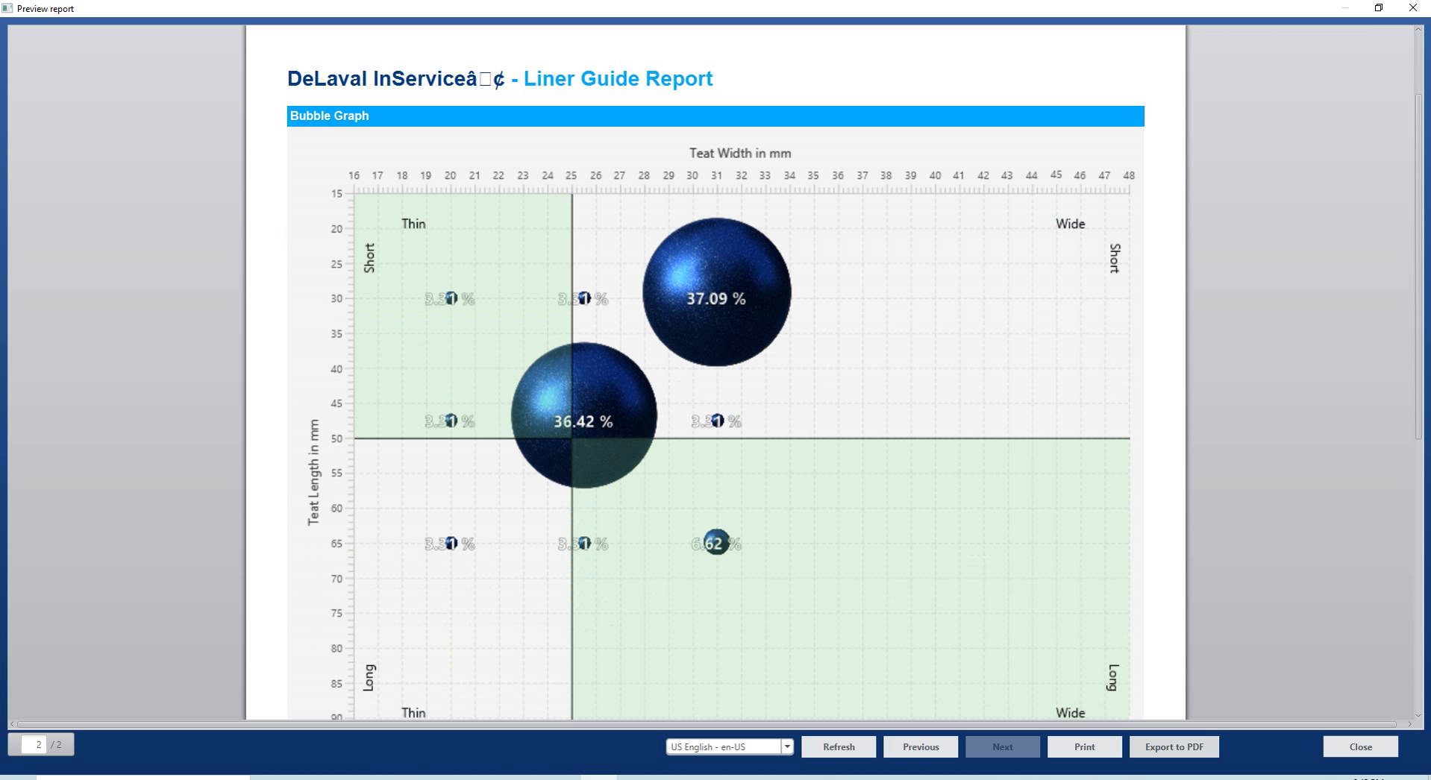This screenshot has height=780, width=1431.
Task: Click the page number input field
Action: click(34, 744)
